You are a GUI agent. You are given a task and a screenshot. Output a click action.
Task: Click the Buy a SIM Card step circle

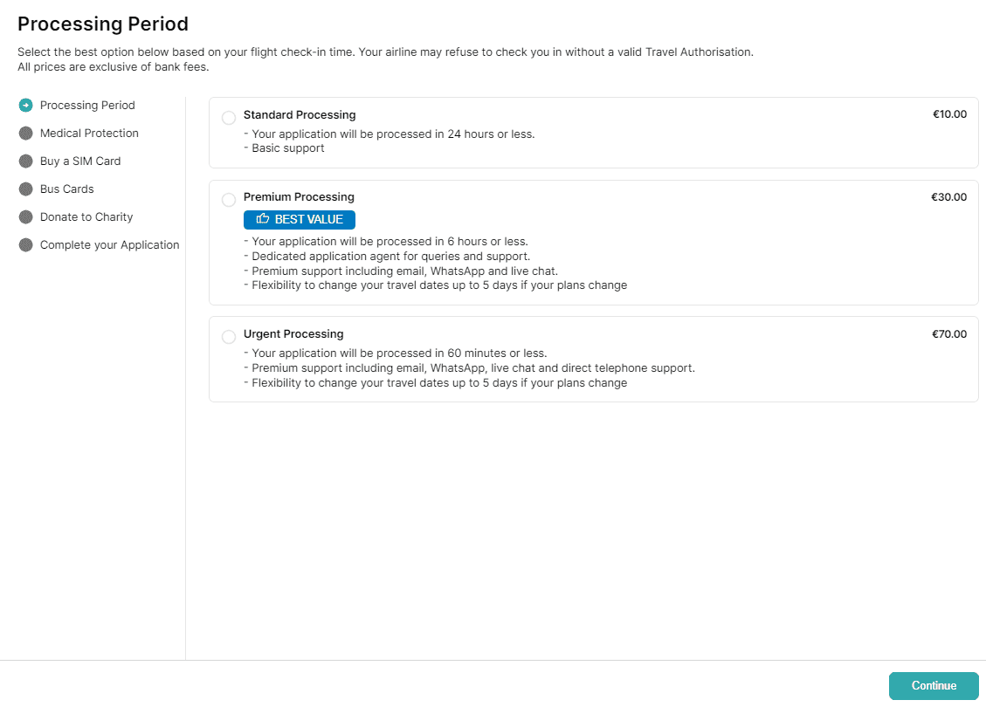(x=25, y=161)
